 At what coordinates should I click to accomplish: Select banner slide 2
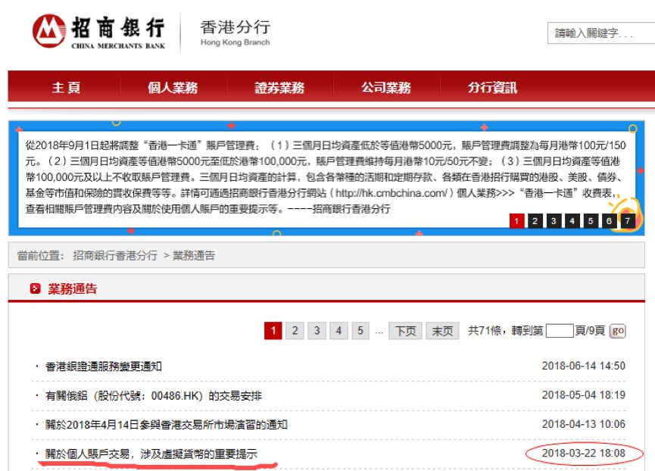pos(535,221)
